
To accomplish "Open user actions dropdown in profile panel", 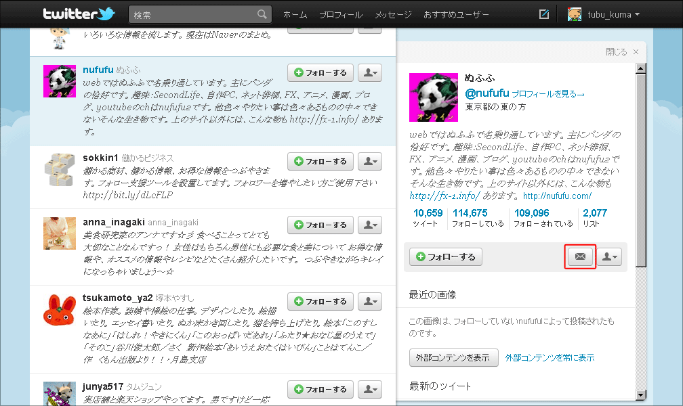I will tap(609, 256).
